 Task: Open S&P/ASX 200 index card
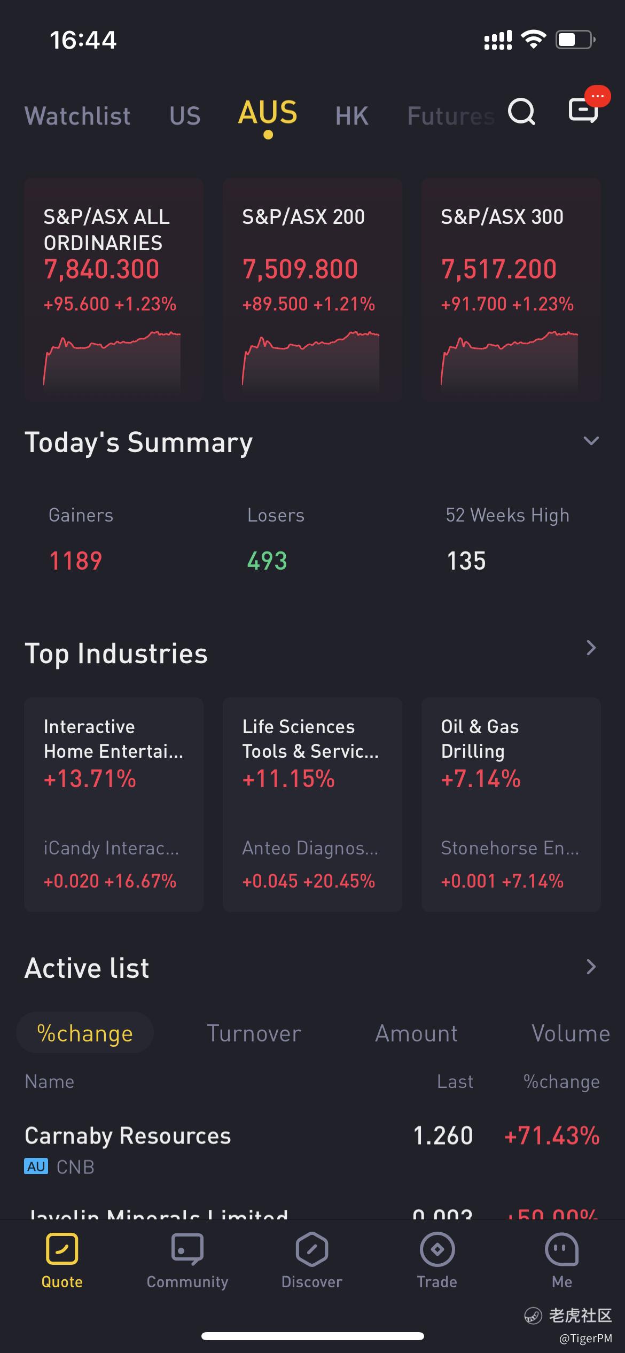[312, 289]
